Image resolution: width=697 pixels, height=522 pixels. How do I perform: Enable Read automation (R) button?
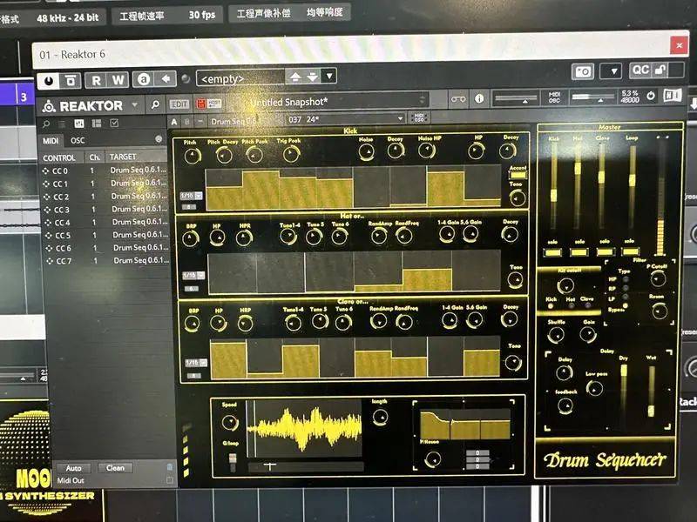pos(96,80)
